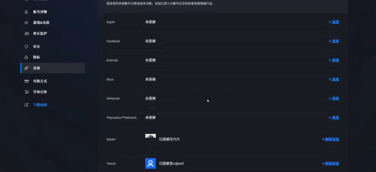The width and height of the screenshot is (376, 172).
Task: Connect the Nintendo account
Action: [x=334, y=98]
